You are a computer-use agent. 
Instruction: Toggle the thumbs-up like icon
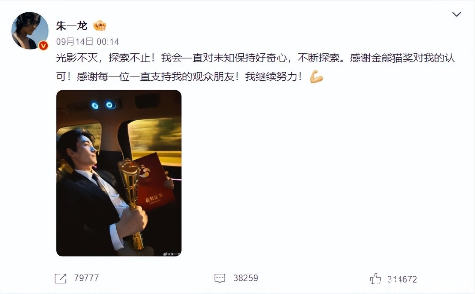[376, 279]
